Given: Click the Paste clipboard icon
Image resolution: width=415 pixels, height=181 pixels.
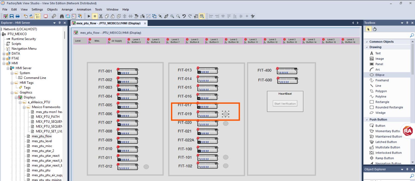Looking at the screenshot, I should (x=113, y=16).
